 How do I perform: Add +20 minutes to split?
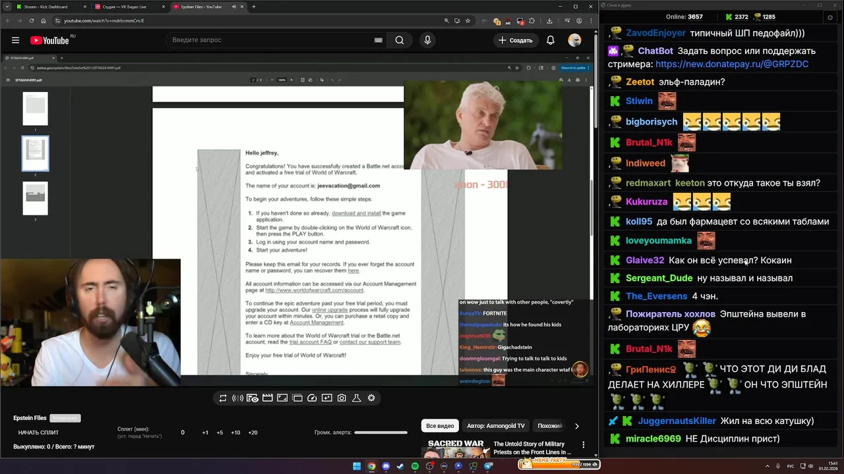[x=253, y=433]
